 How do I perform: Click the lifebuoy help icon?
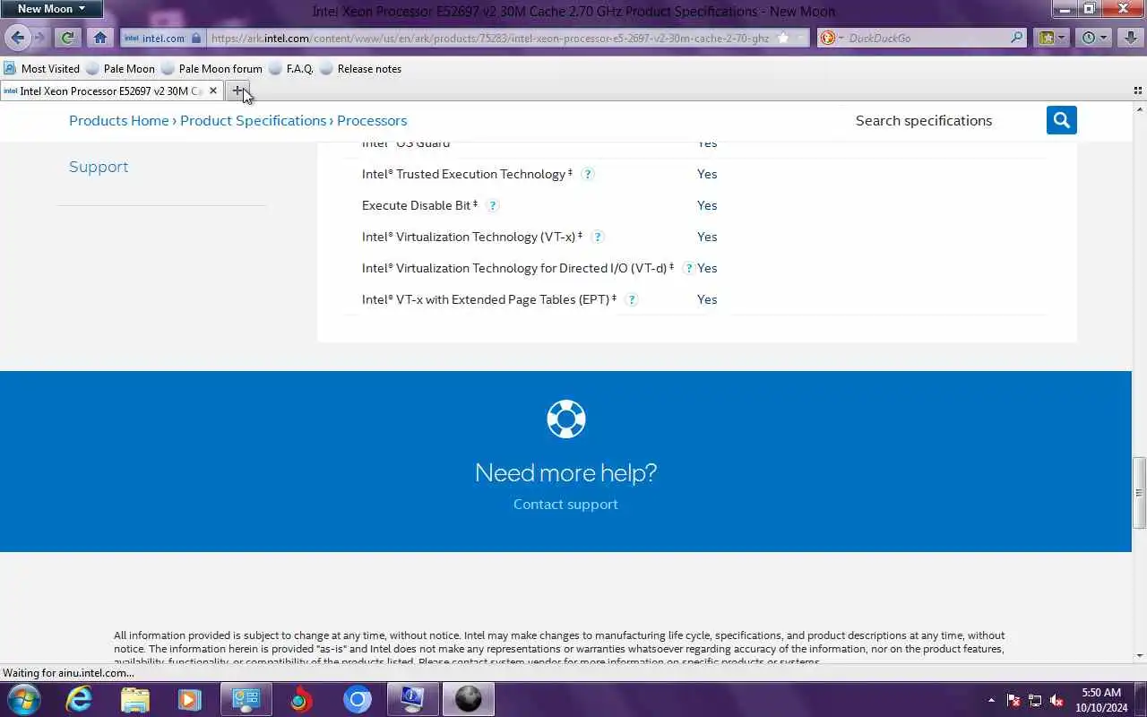click(x=566, y=419)
